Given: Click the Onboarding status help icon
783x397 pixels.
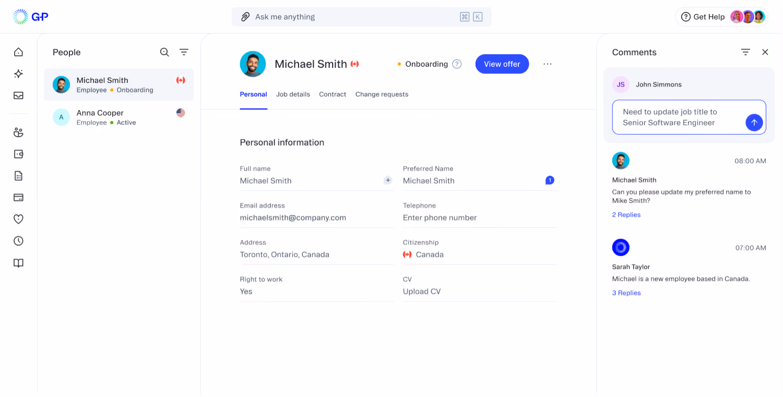Looking at the screenshot, I should pyautogui.click(x=457, y=64).
